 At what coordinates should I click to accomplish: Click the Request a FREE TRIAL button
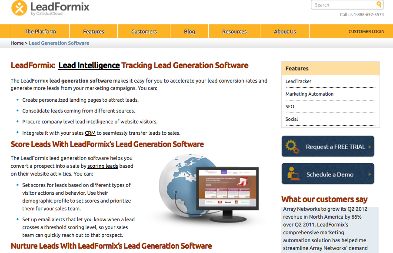(328, 146)
